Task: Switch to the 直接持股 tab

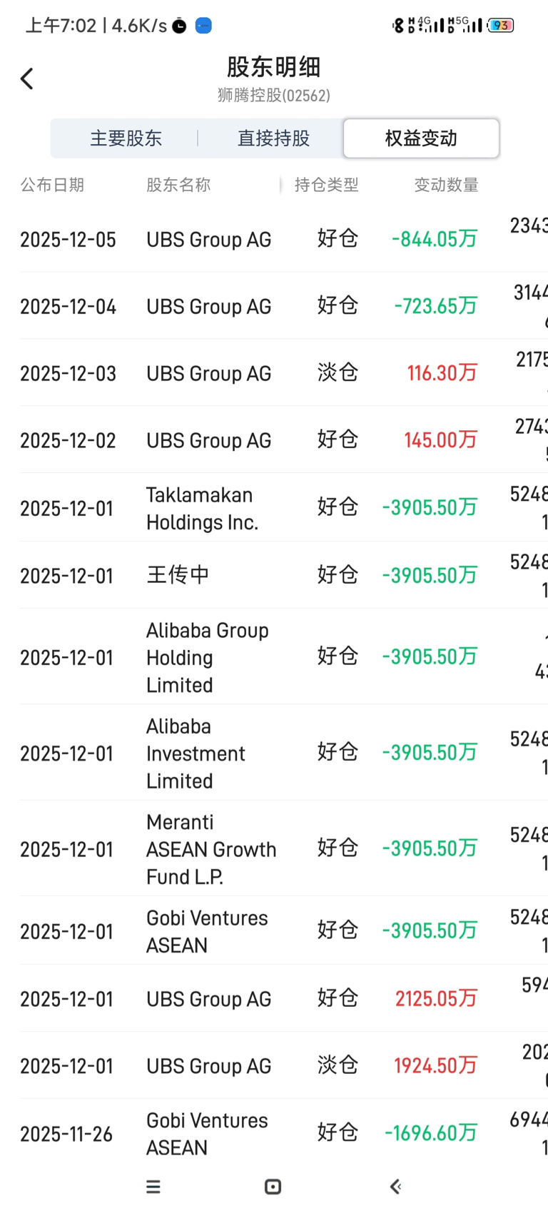Action: pos(273,138)
